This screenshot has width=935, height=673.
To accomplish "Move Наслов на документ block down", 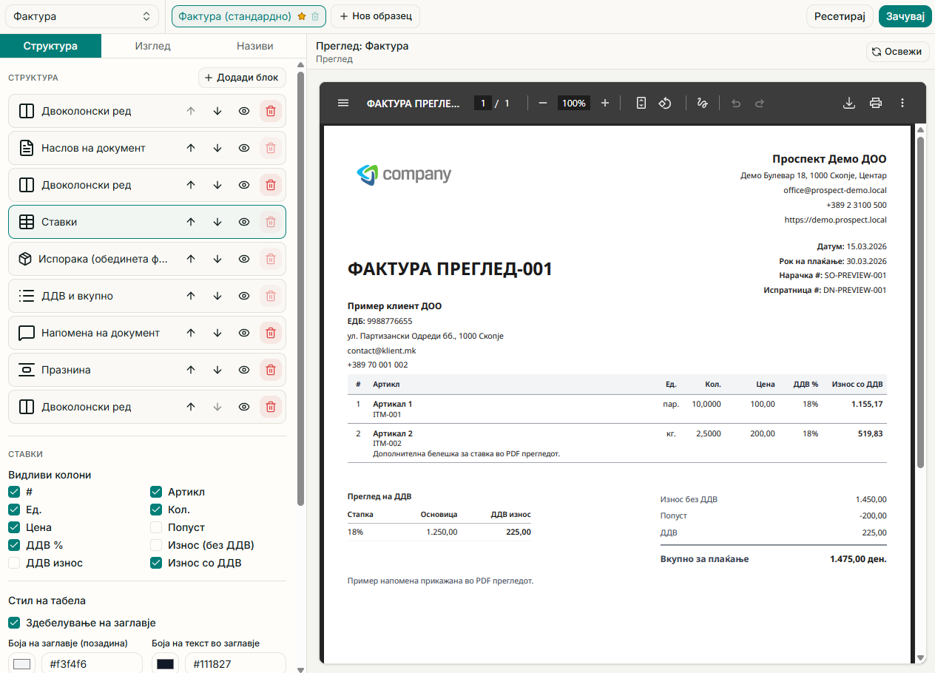I will point(217,148).
